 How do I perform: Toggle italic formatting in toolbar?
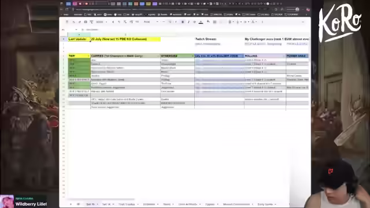188,22
